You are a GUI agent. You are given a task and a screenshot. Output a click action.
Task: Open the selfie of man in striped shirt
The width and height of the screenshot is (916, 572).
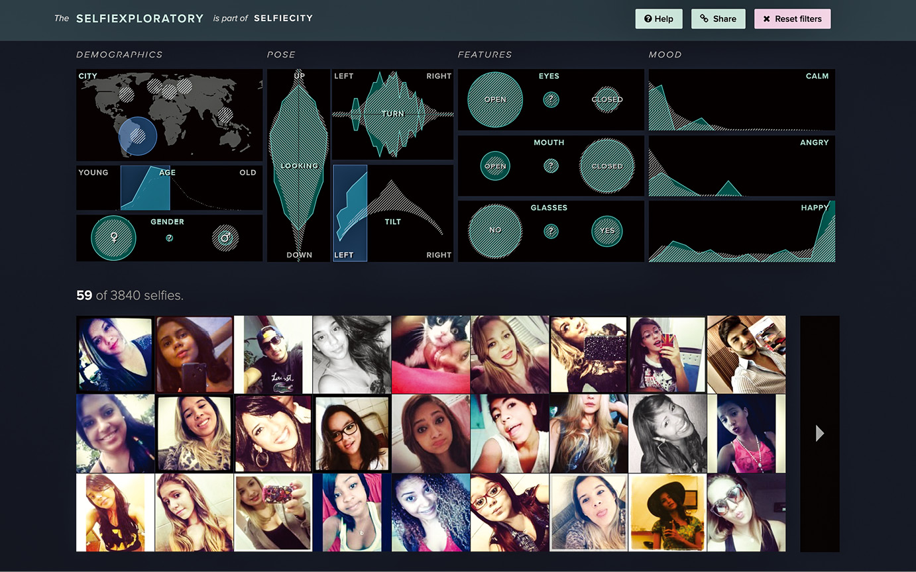coord(746,355)
